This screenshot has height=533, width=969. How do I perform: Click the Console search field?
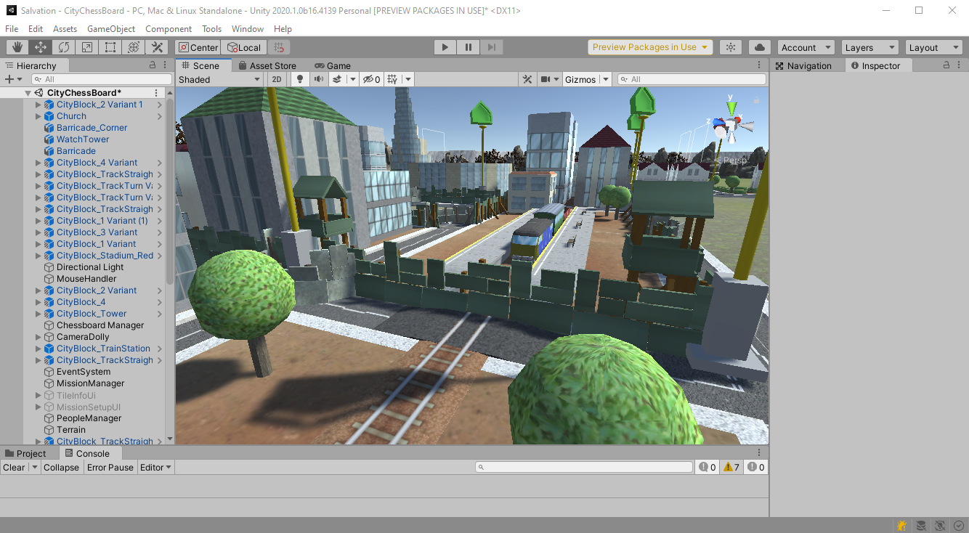(585, 467)
